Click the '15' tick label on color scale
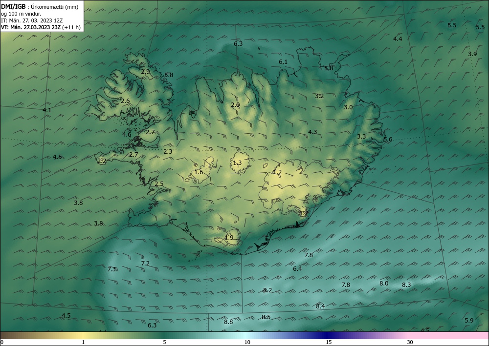The width and height of the screenshot is (489, 346). pyautogui.click(x=329, y=343)
